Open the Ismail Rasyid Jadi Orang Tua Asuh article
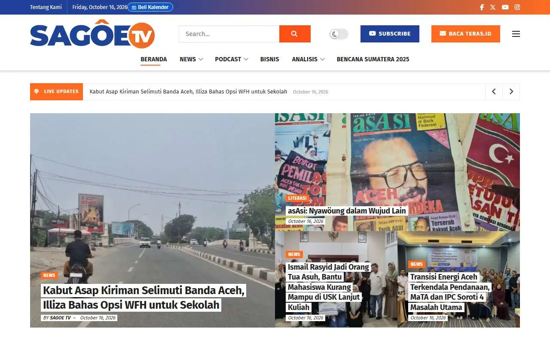Image resolution: width=550 pixels, height=343 pixels. (328, 287)
